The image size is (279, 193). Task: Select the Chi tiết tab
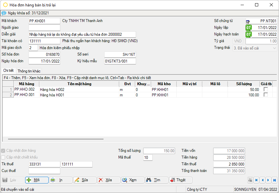[9, 71]
